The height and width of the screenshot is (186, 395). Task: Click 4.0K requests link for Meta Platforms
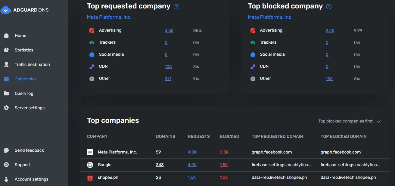pyautogui.click(x=192, y=152)
